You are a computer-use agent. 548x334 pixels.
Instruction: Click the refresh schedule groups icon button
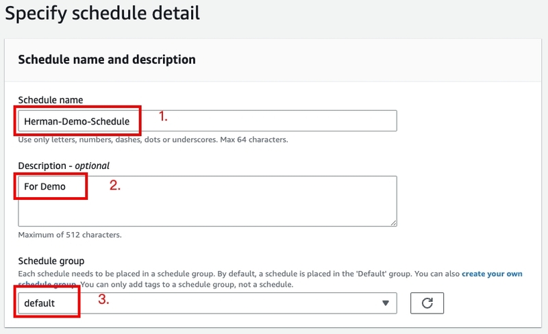427,303
